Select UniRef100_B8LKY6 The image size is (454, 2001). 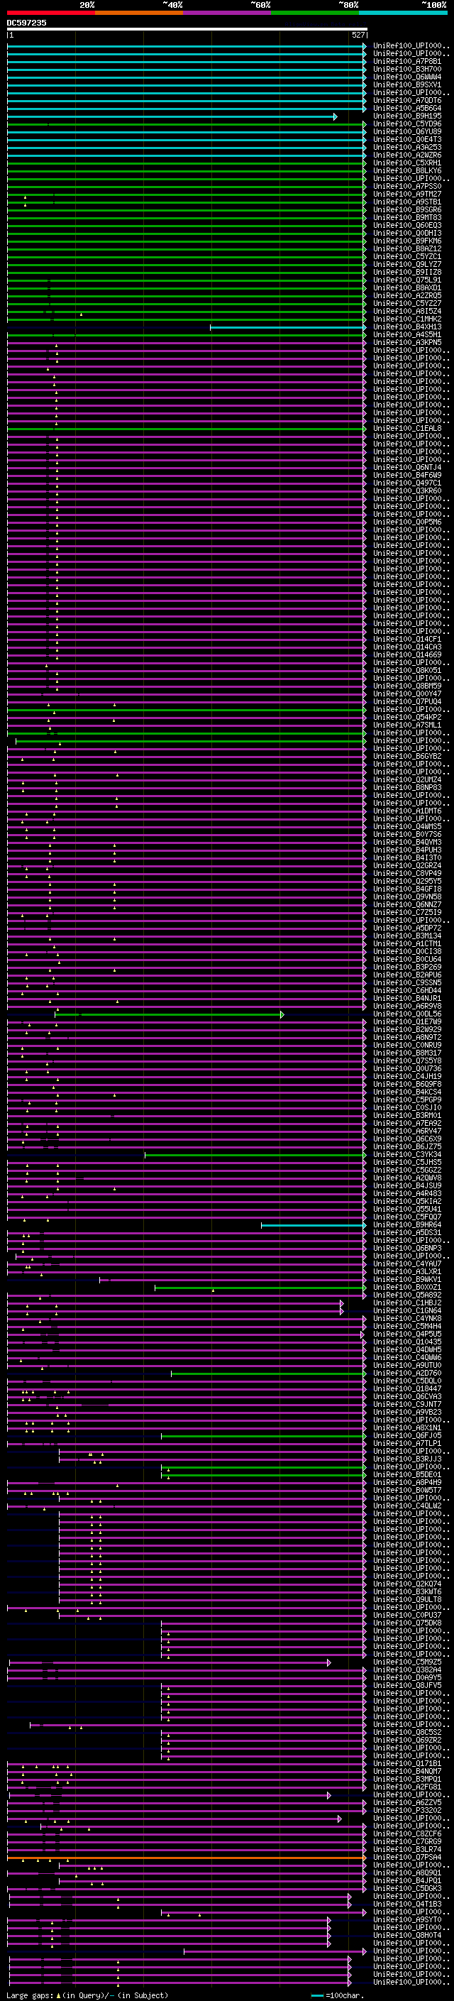pyautogui.click(x=407, y=170)
